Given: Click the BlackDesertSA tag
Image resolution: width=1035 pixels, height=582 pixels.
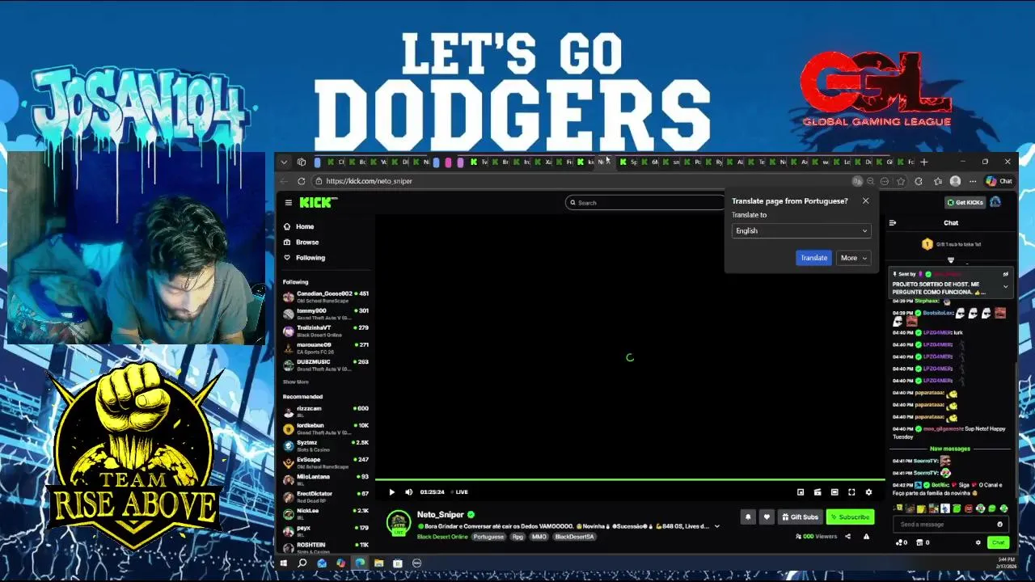Looking at the screenshot, I should (x=575, y=537).
